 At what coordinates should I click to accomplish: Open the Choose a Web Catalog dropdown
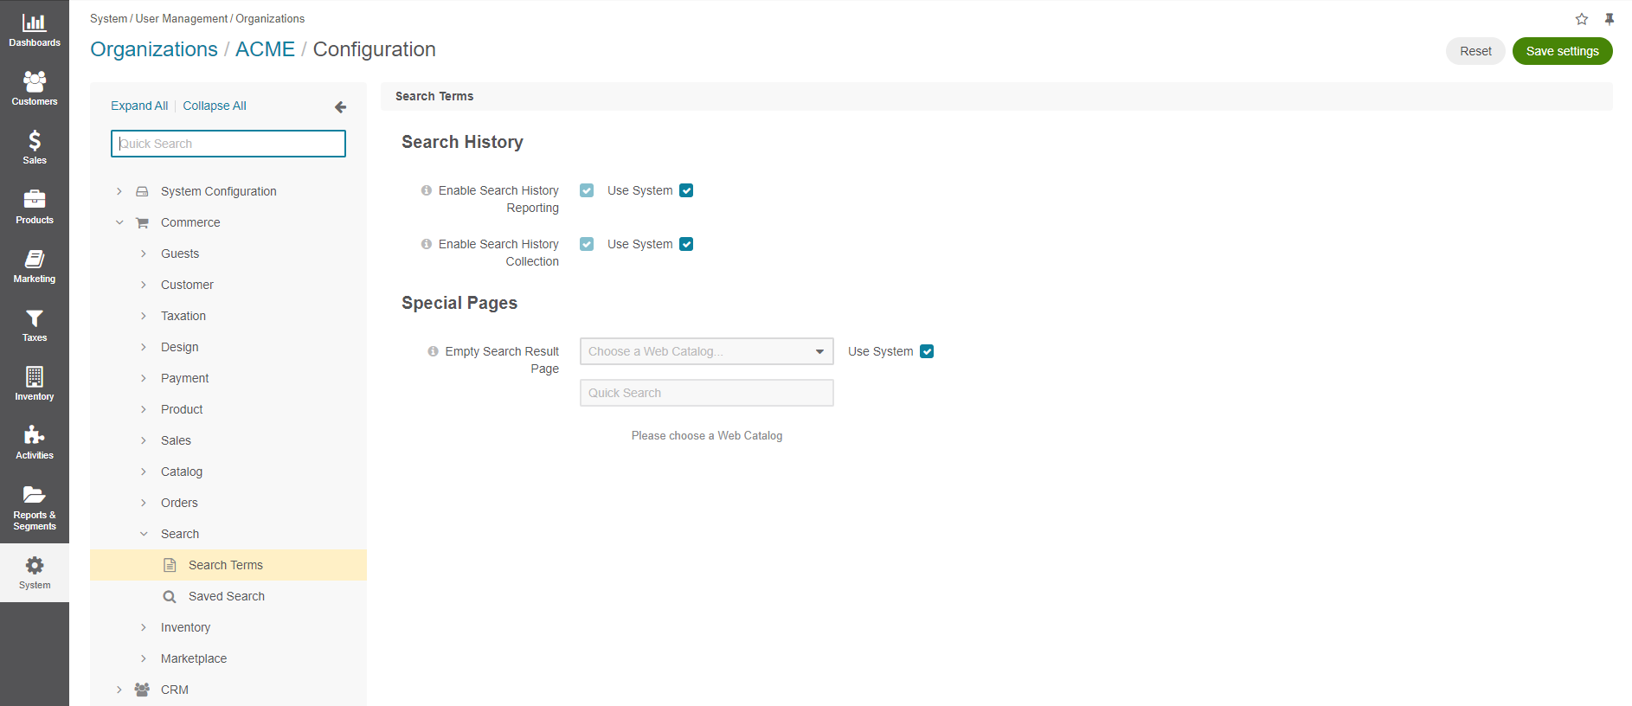(707, 351)
